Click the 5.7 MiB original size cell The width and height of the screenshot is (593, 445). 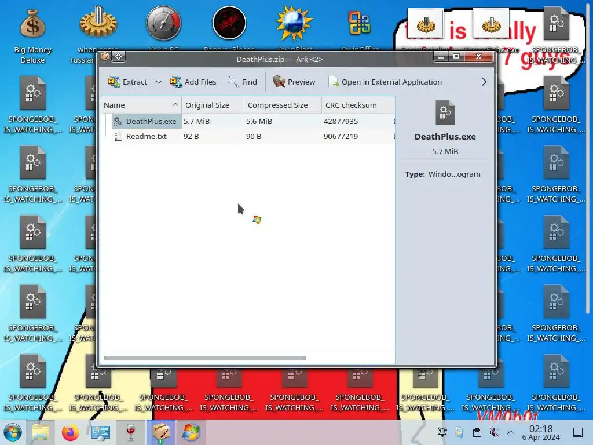point(197,122)
